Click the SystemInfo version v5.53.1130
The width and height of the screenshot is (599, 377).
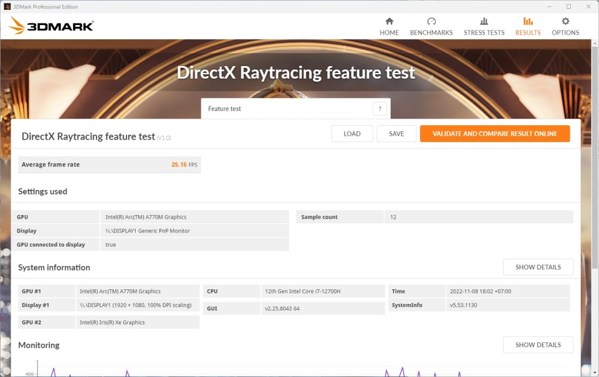(463, 305)
